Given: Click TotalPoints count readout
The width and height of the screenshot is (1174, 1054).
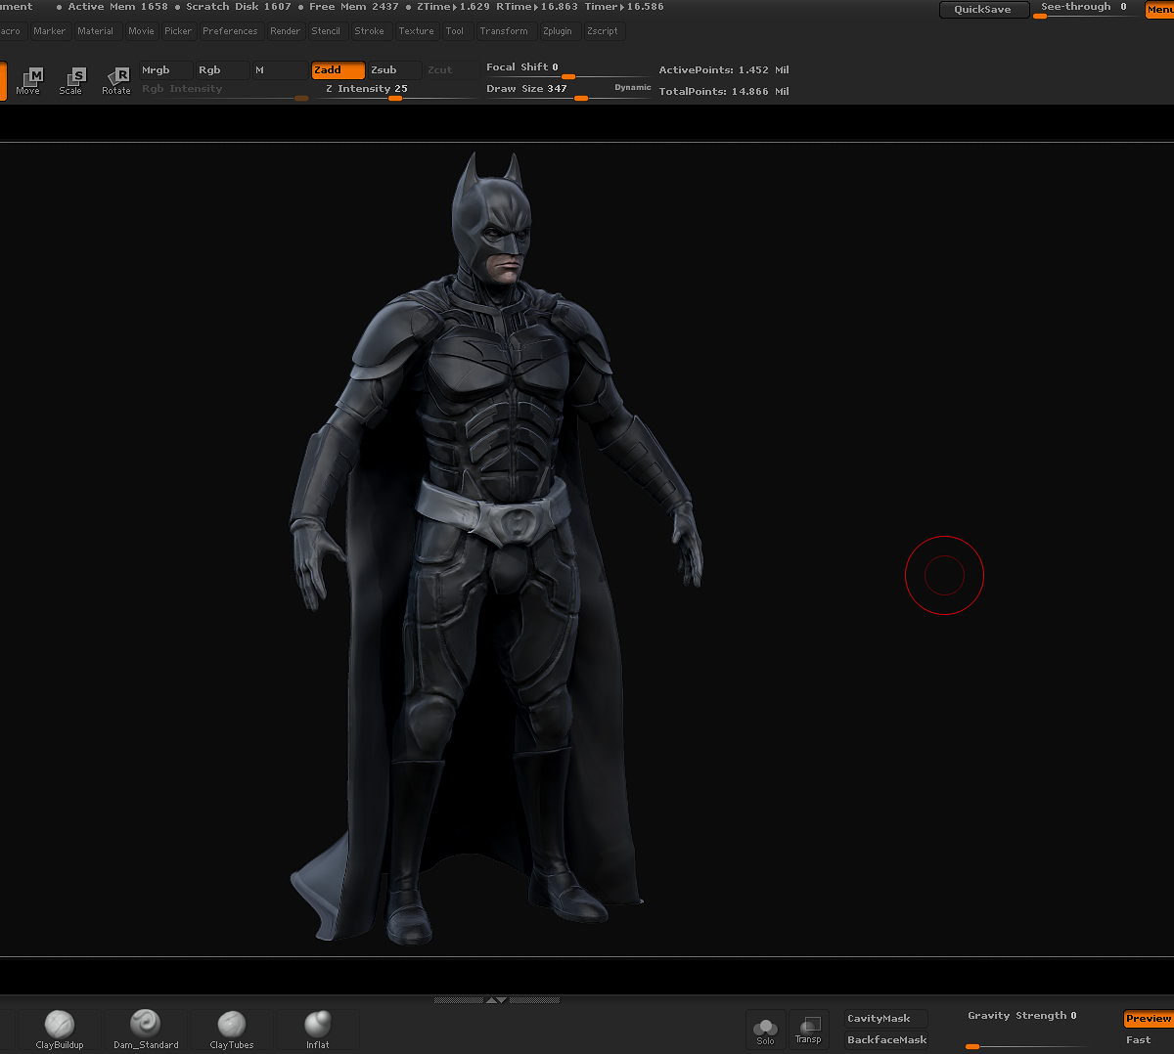Looking at the screenshot, I should click(724, 92).
